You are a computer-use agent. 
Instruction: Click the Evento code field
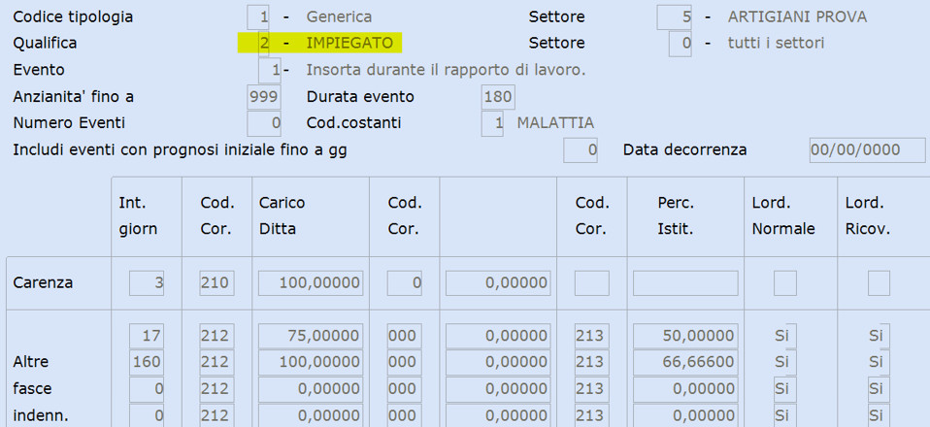click(x=270, y=70)
